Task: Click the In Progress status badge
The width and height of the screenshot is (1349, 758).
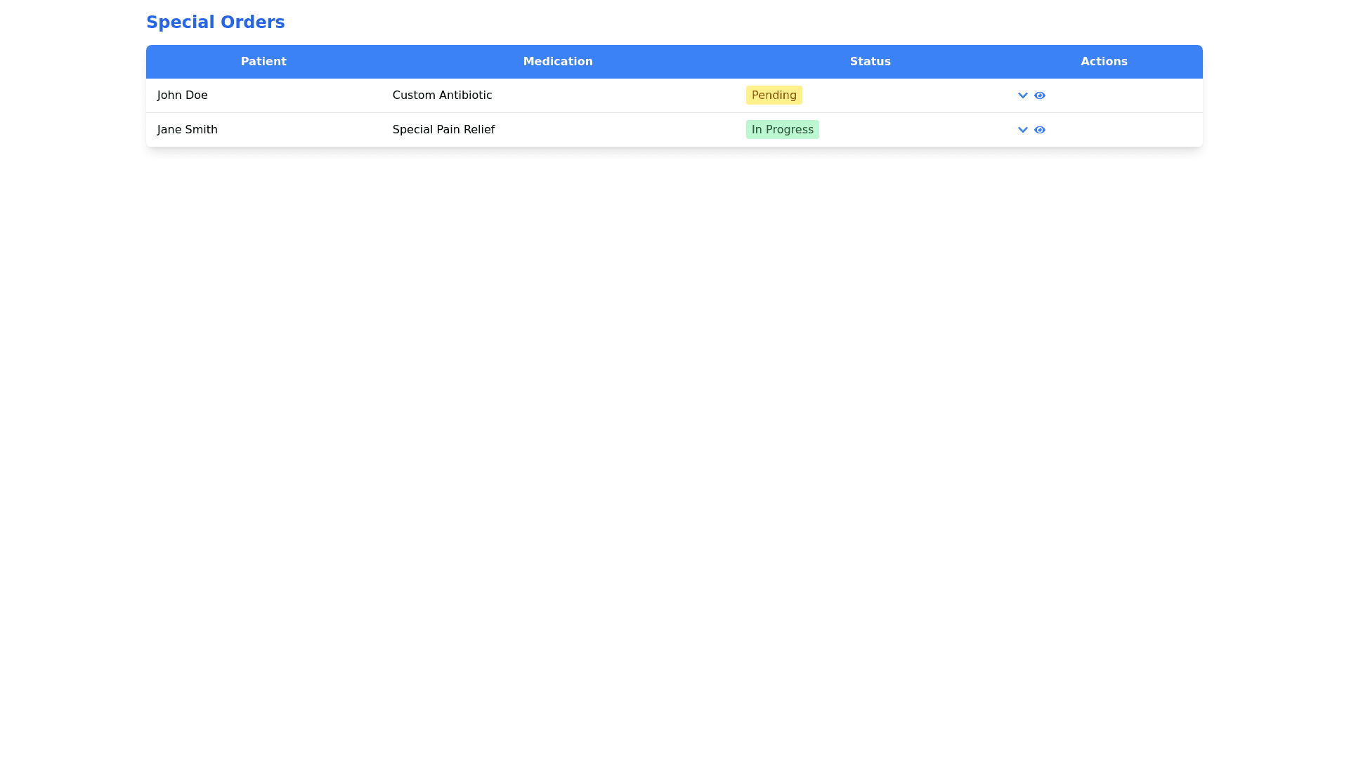Action: click(782, 130)
